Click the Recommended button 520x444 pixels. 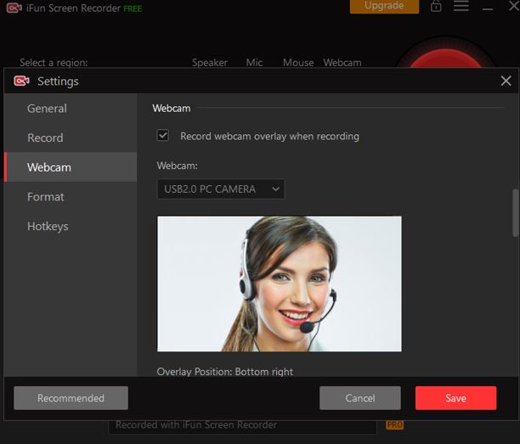pyautogui.click(x=71, y=398)
